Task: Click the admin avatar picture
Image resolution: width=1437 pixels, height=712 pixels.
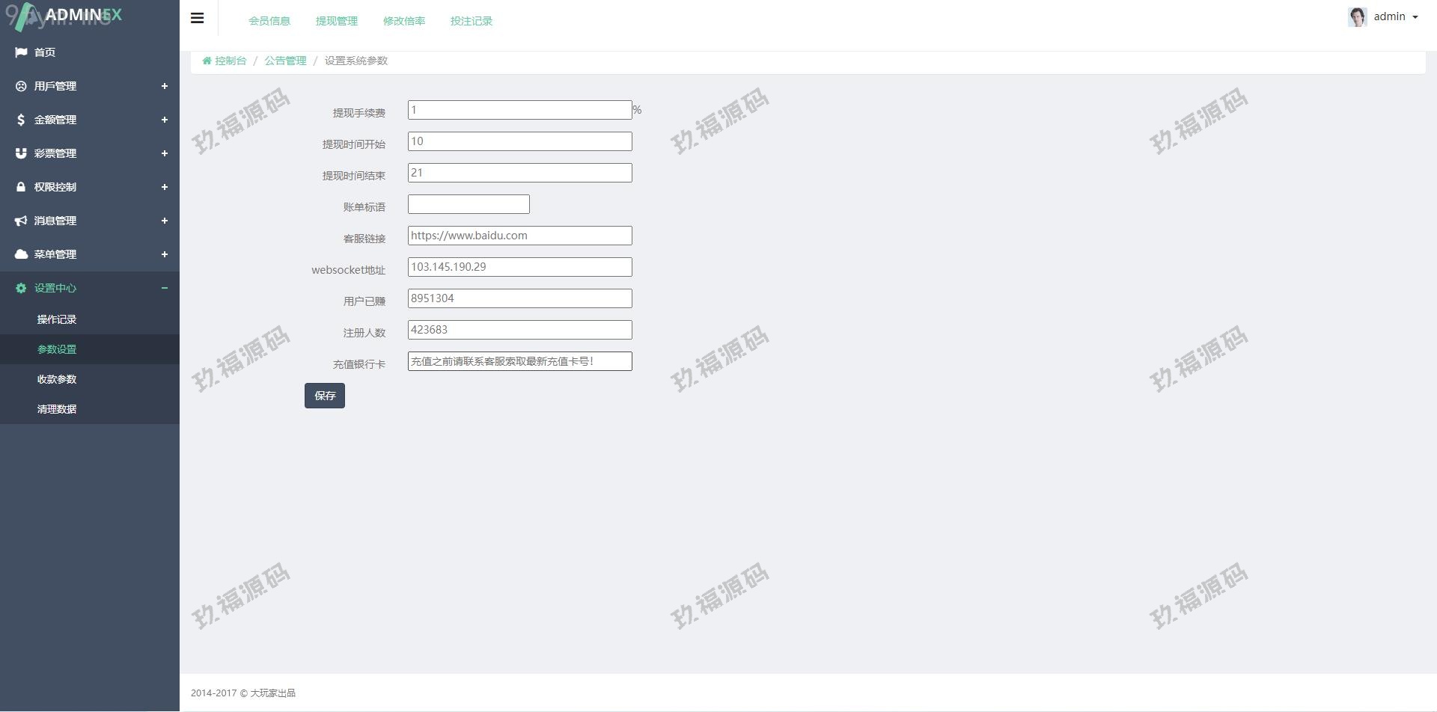Action: click(1357, 16)
